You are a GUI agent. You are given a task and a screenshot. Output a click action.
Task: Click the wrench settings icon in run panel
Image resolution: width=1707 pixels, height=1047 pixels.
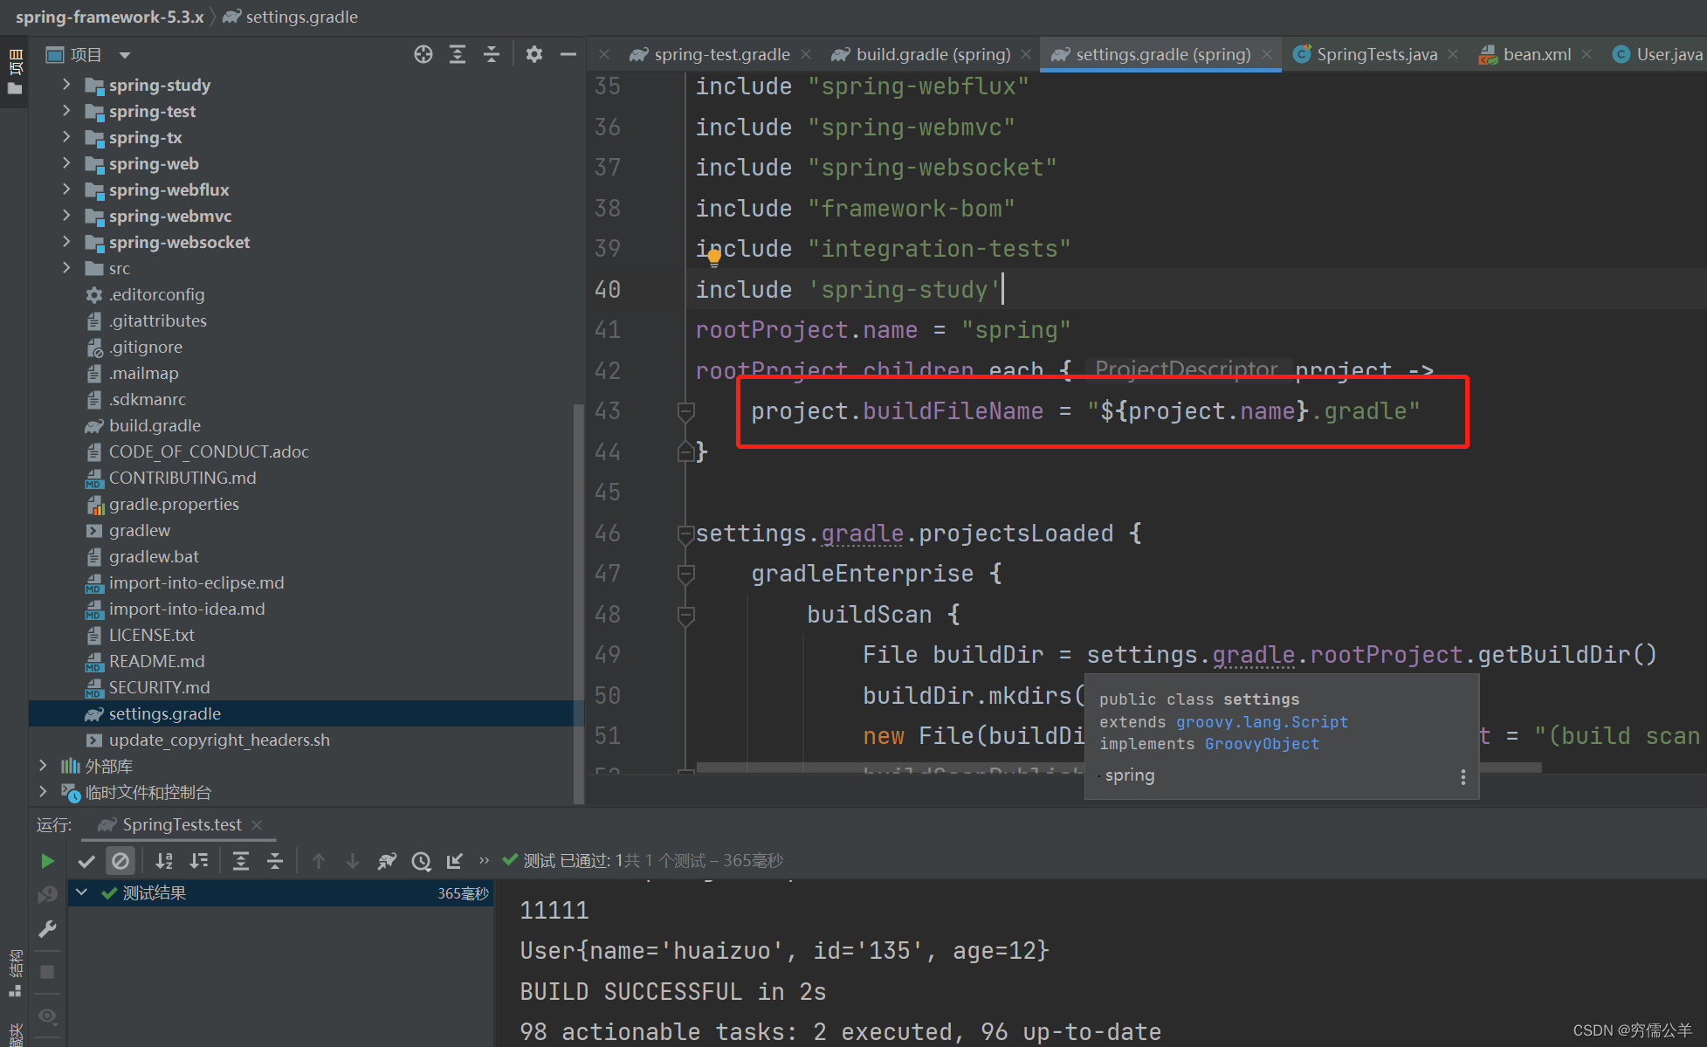[x=47, y=929]
